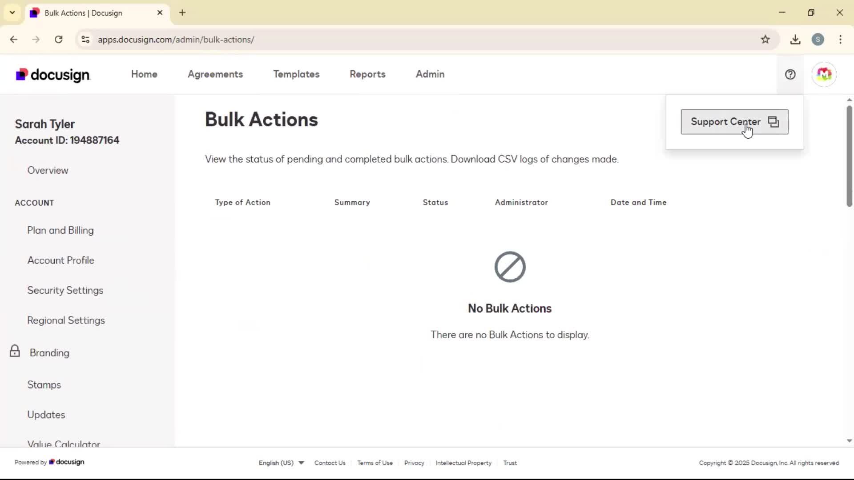Go to the Home tab
854x480 pixels.
(x=144, y=74)
